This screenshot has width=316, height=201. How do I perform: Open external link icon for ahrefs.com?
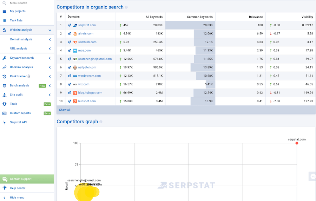coord(70,34)
